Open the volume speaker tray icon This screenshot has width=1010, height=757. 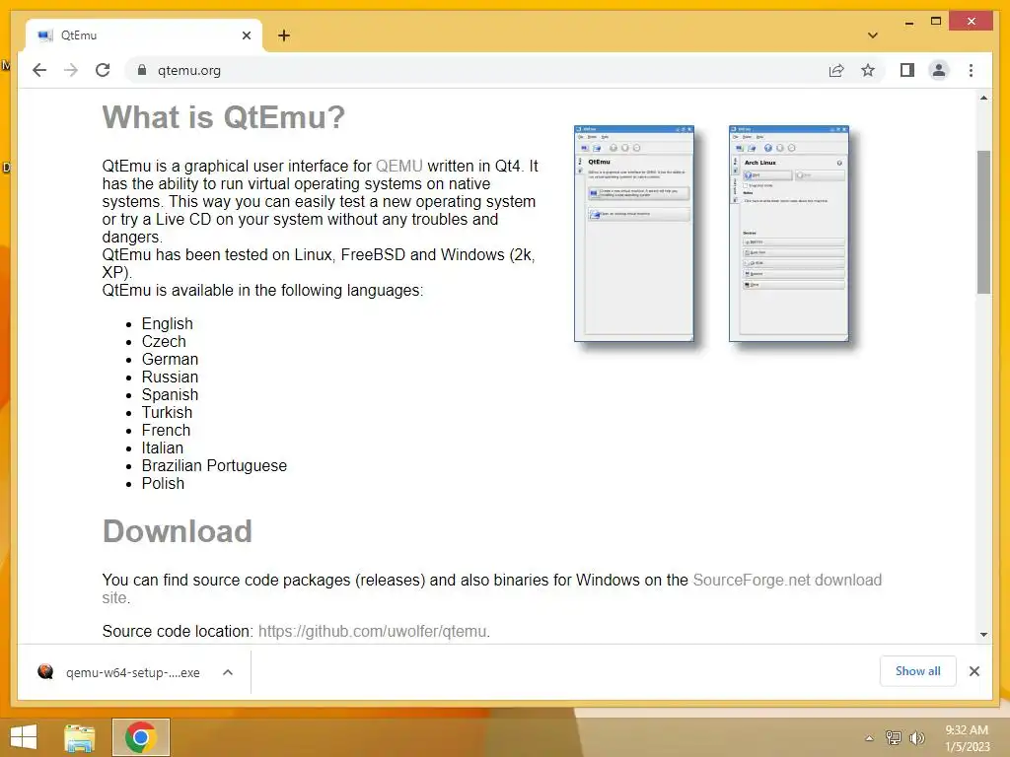(916, 737)
